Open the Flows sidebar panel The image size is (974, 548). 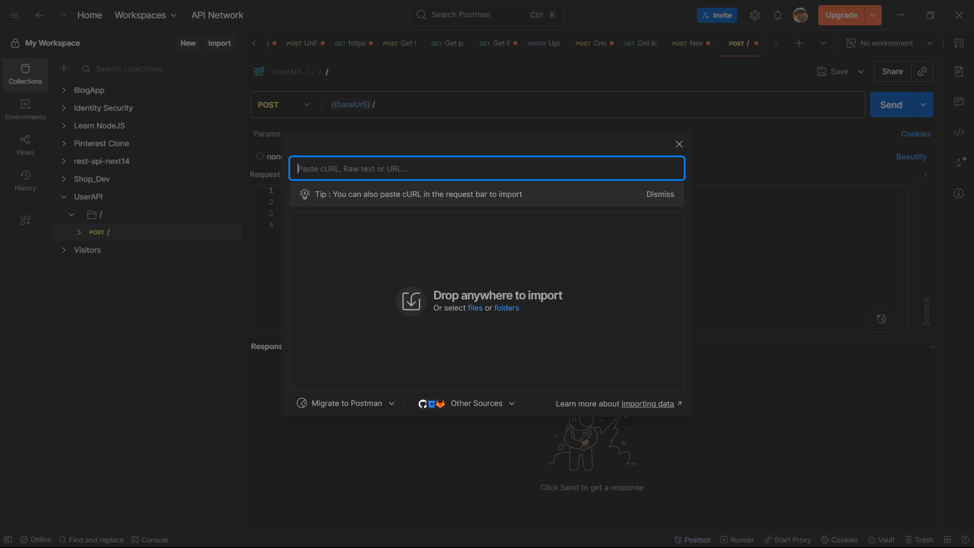(25, 145)
